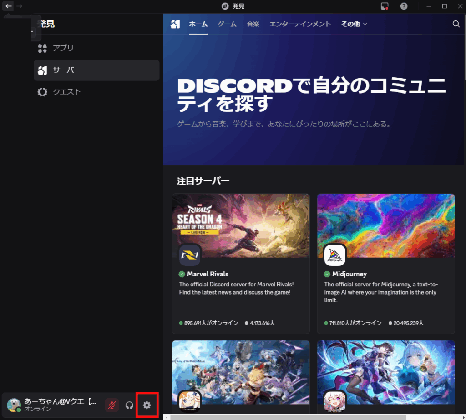Click the Midjourney sailboat server icon
This screenshot has height=420, width=466.
click(x=334, y=255)
